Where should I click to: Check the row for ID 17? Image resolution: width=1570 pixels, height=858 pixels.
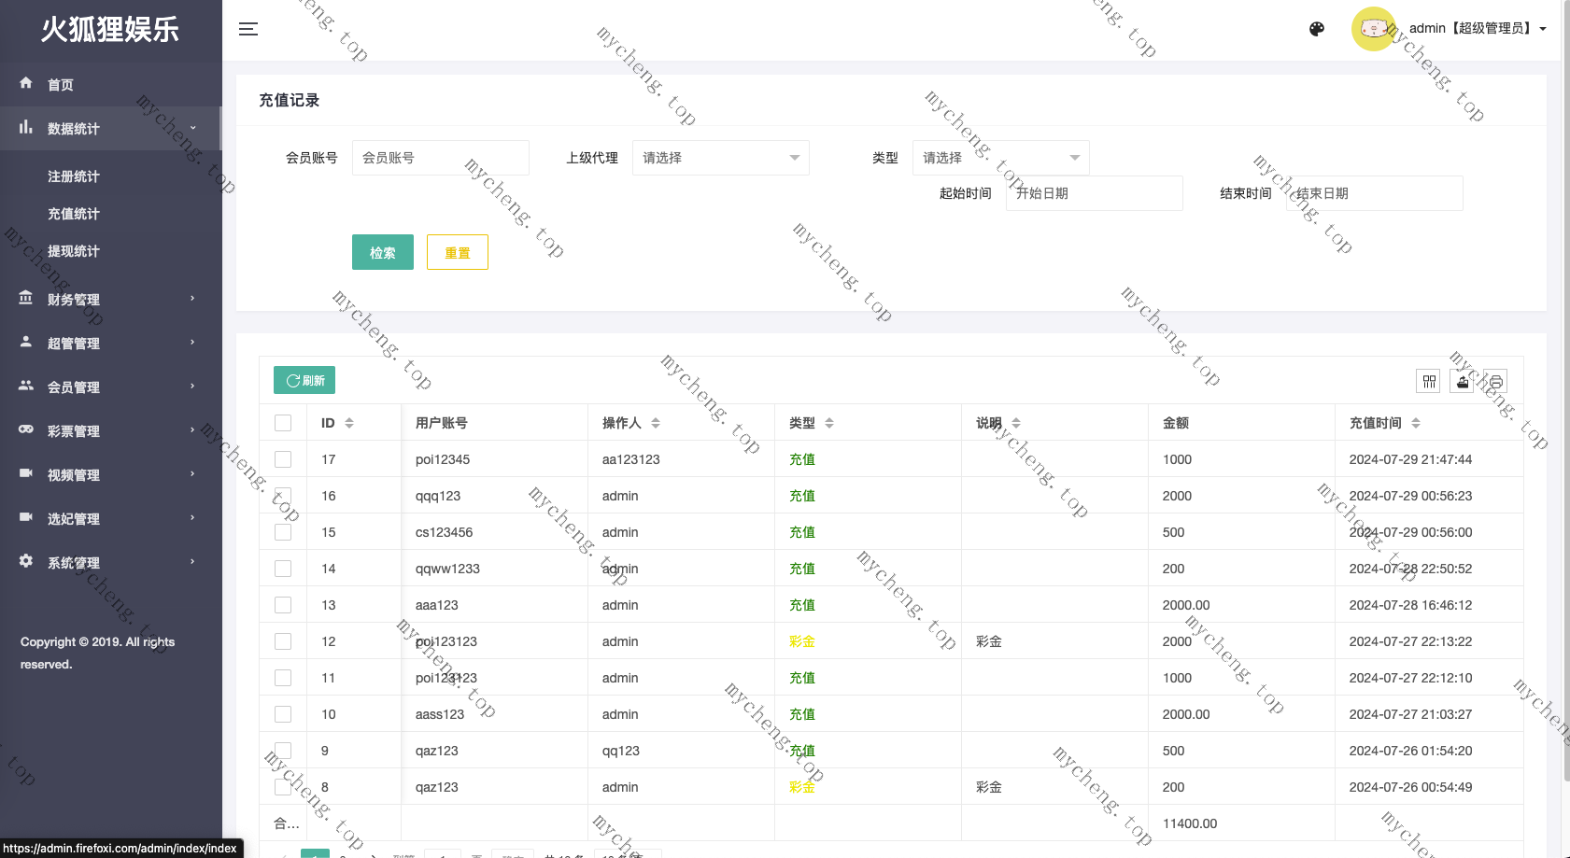coord(283,459)
